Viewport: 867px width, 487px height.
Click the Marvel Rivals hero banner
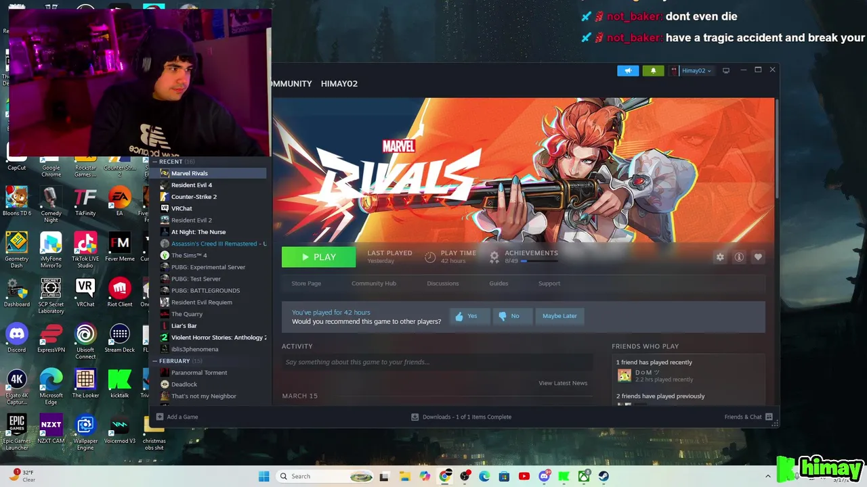(x=523, y=170)
